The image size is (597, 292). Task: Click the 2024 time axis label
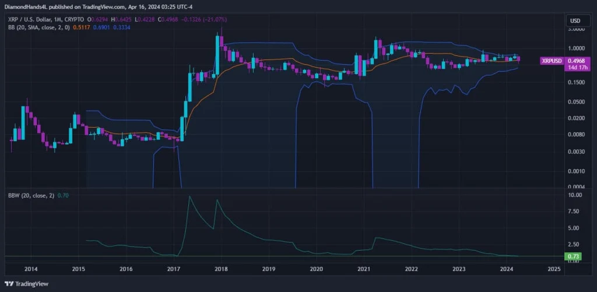[x=507, y=269]
